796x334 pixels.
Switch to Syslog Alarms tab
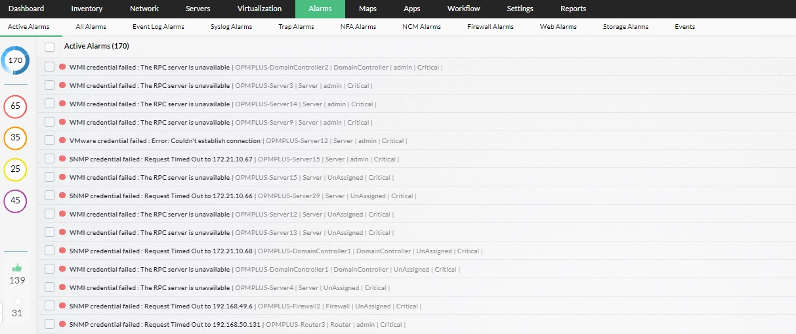click(232, 27)
